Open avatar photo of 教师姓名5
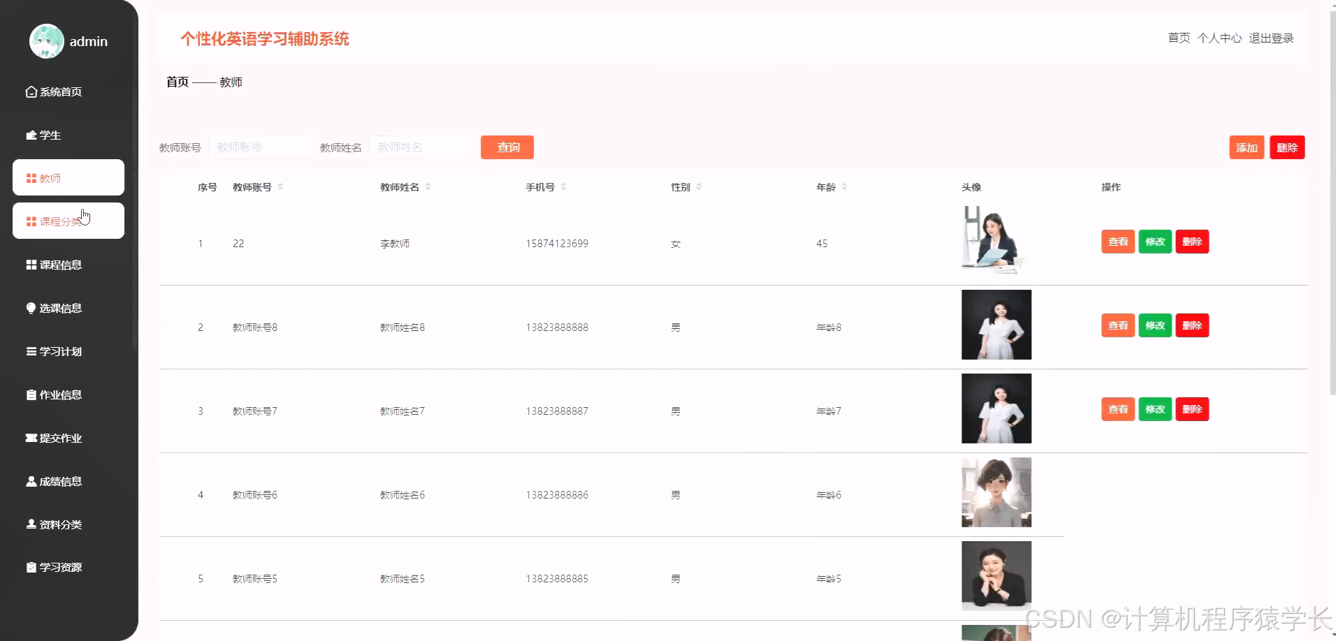Image resolution: width=1336 pixels, height=641 pixels. 996,576
